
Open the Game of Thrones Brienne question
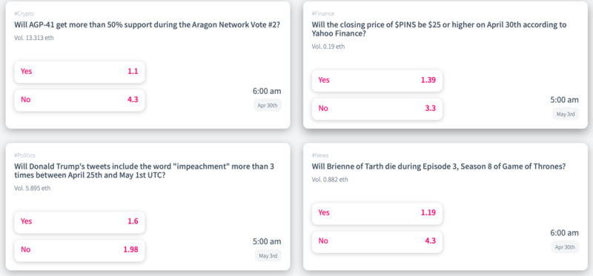tap(439, 166)
